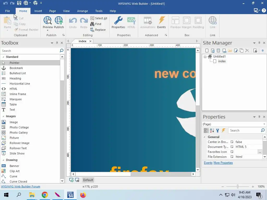The image size is (267, 200).
Task: Open the Preview dropdown arrow
Action: [x=47, y=30]
